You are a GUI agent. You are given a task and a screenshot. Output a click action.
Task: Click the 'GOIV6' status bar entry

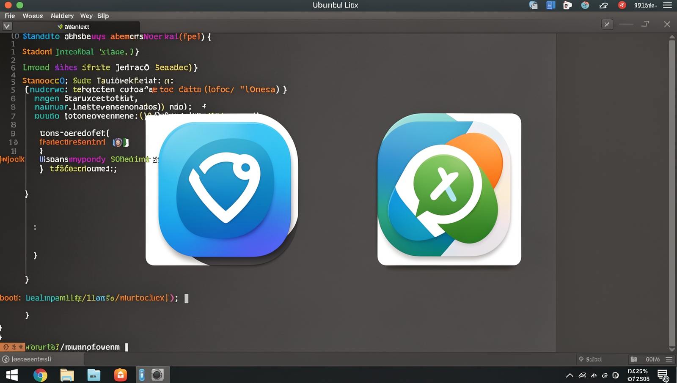(x=652, y=359)
